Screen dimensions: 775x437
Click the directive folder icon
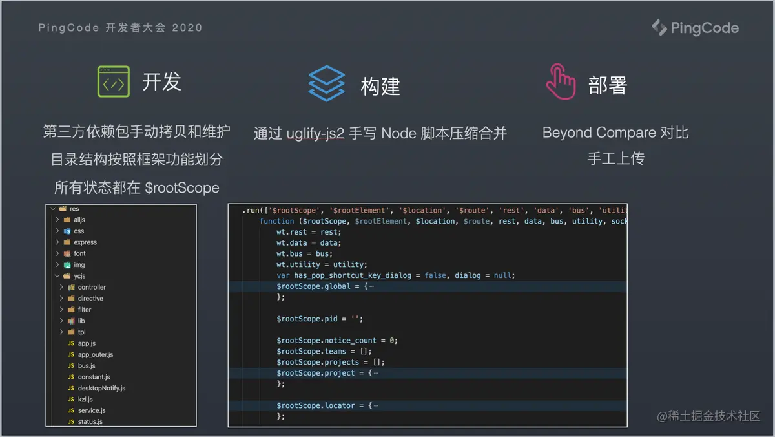[x=71, y=298]
